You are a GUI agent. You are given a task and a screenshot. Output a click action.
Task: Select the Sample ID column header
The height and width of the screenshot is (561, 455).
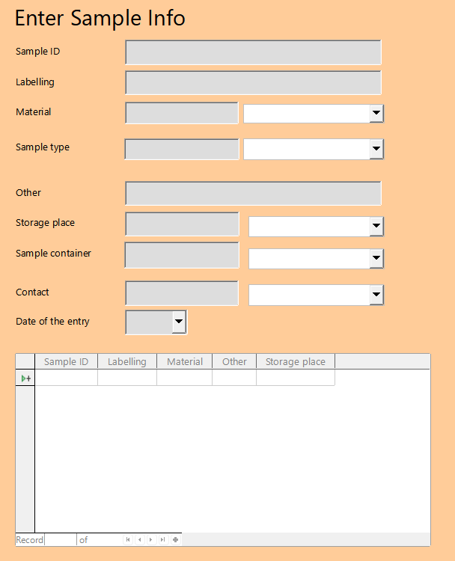[x=66, y=361]
